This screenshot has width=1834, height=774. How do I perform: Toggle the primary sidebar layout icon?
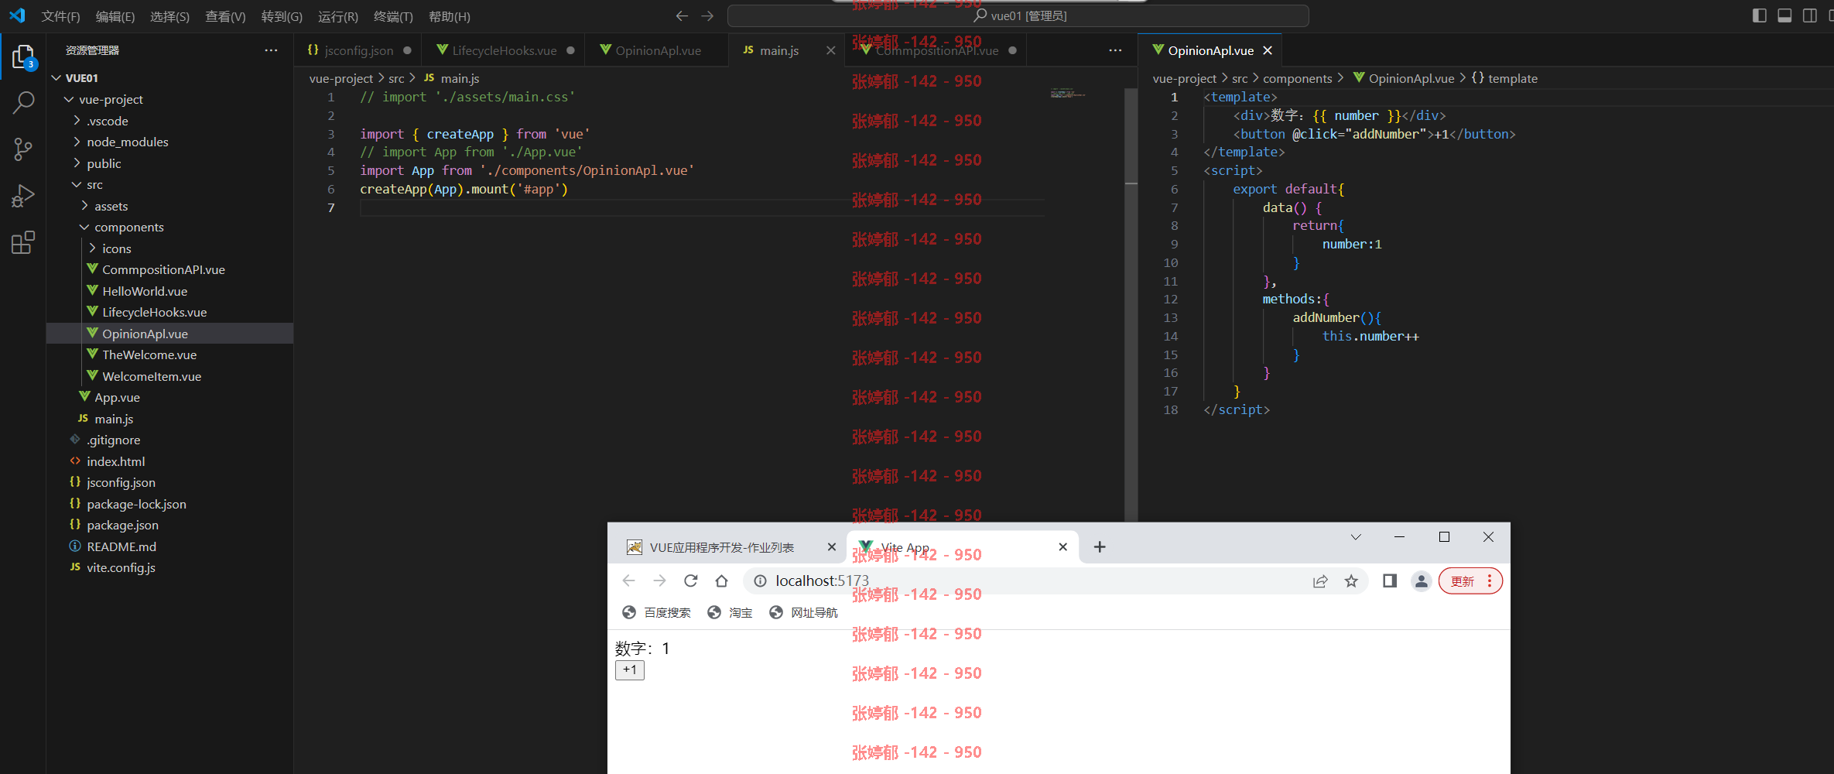click(x=1759, y=15)
